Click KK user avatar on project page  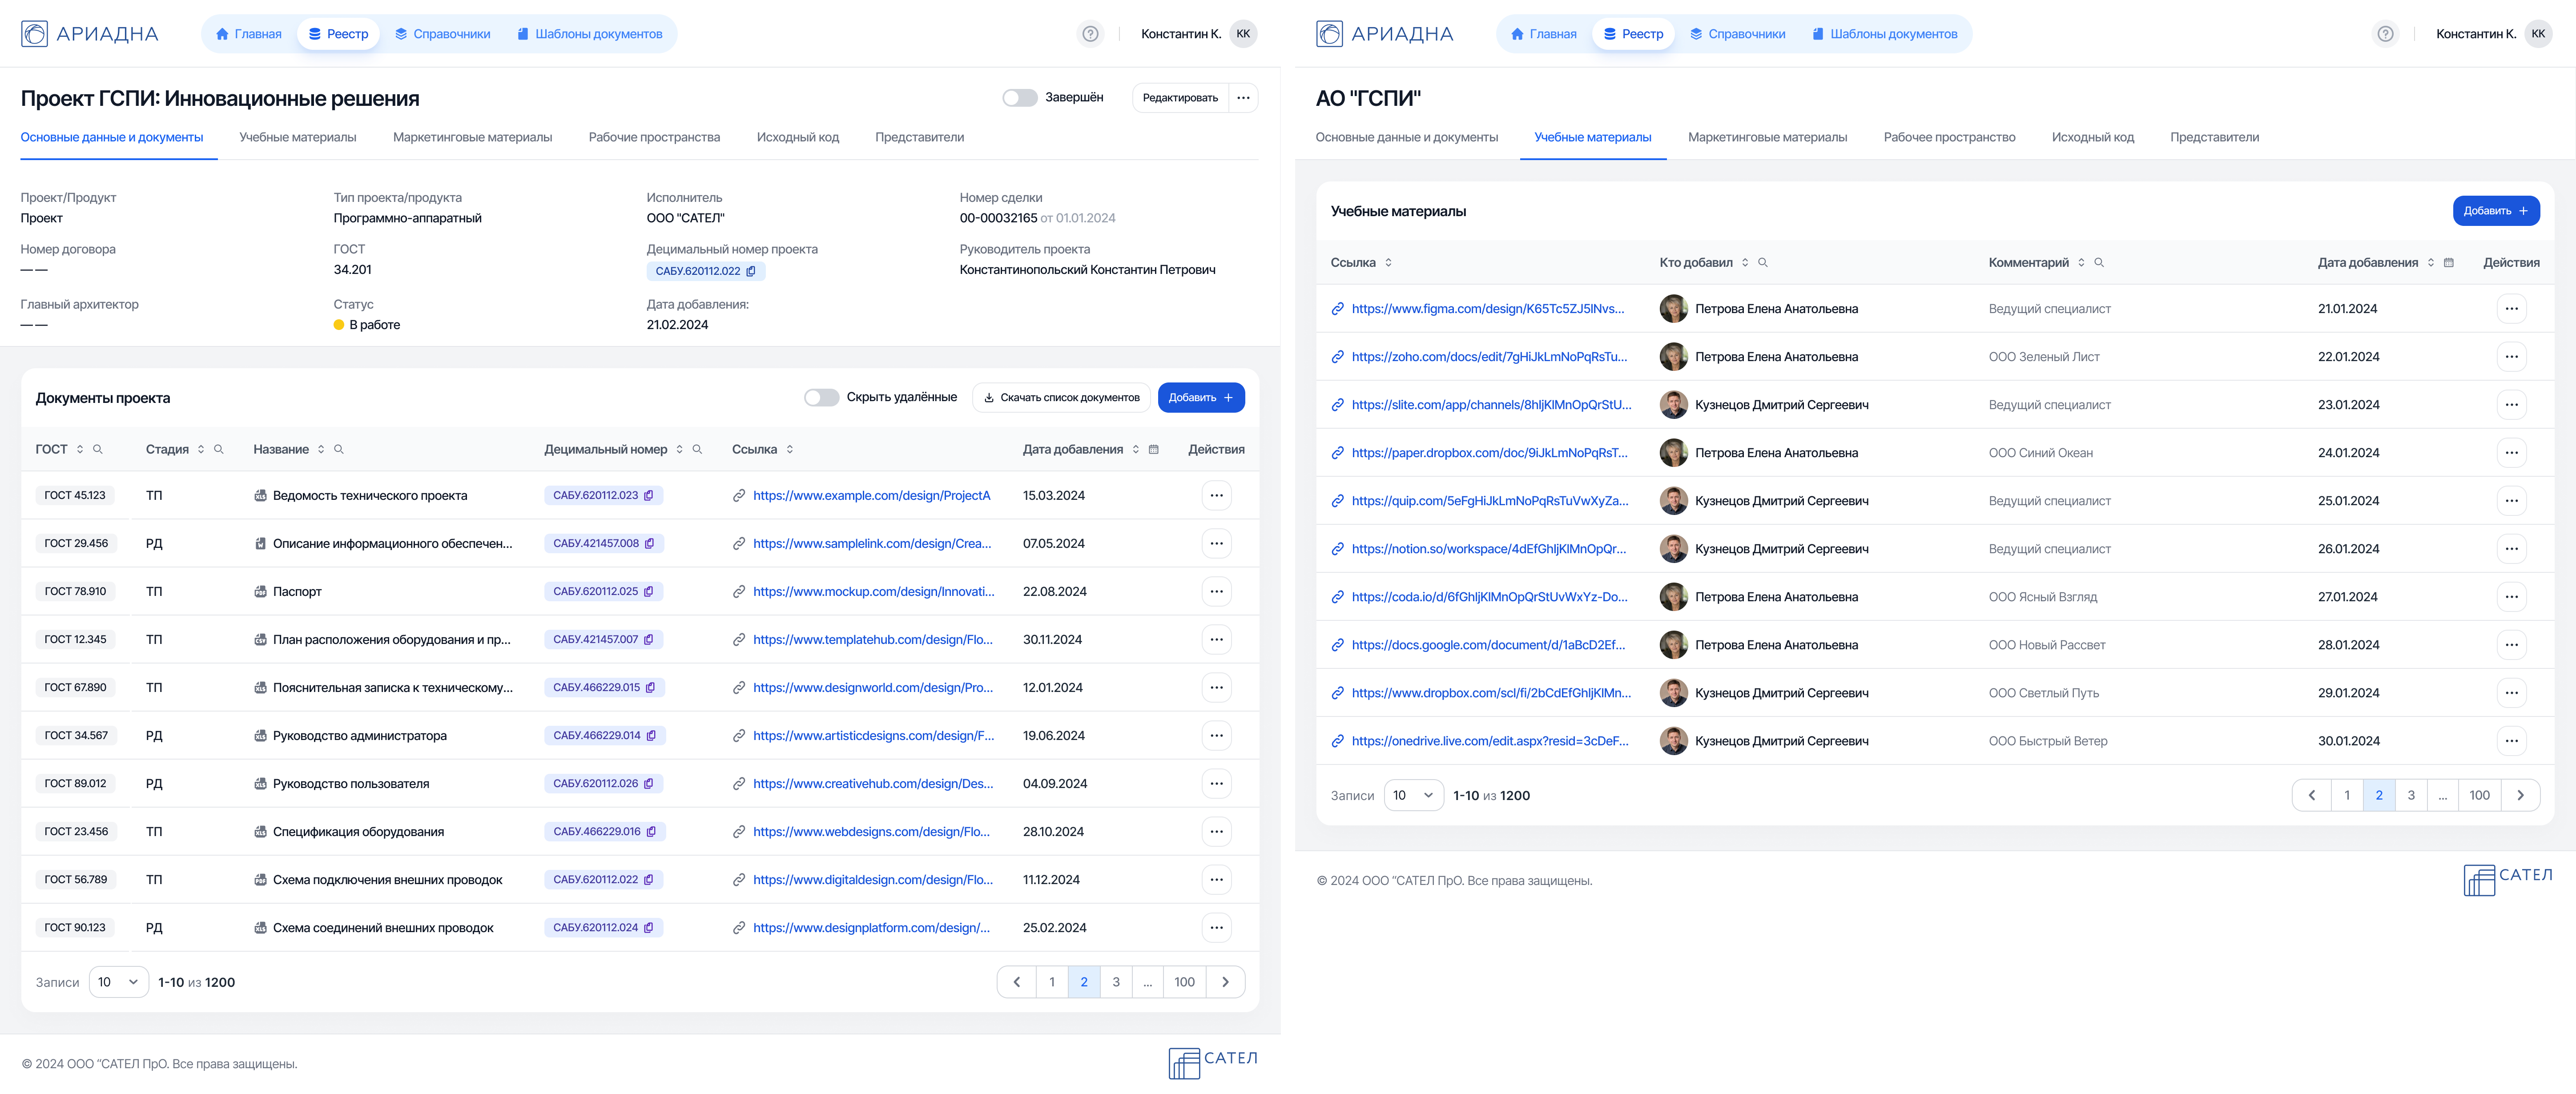tap(1243, 34)
